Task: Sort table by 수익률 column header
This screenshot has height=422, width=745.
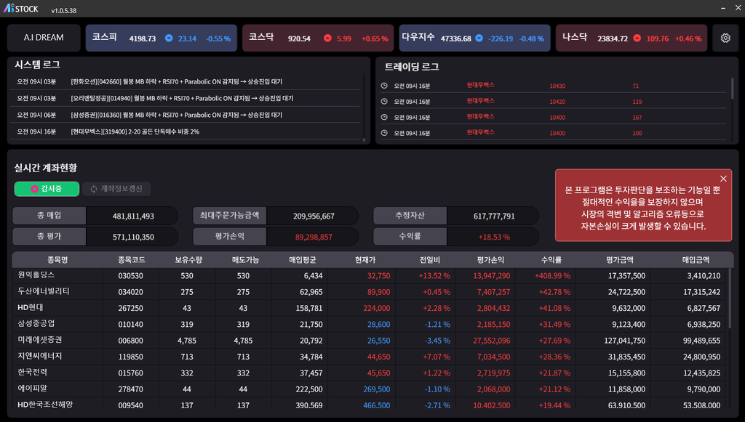Action: [551, 259]
